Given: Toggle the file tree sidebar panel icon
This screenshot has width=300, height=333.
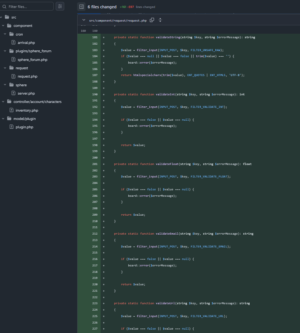Looking at the screenshot, I should click(81, 7).
